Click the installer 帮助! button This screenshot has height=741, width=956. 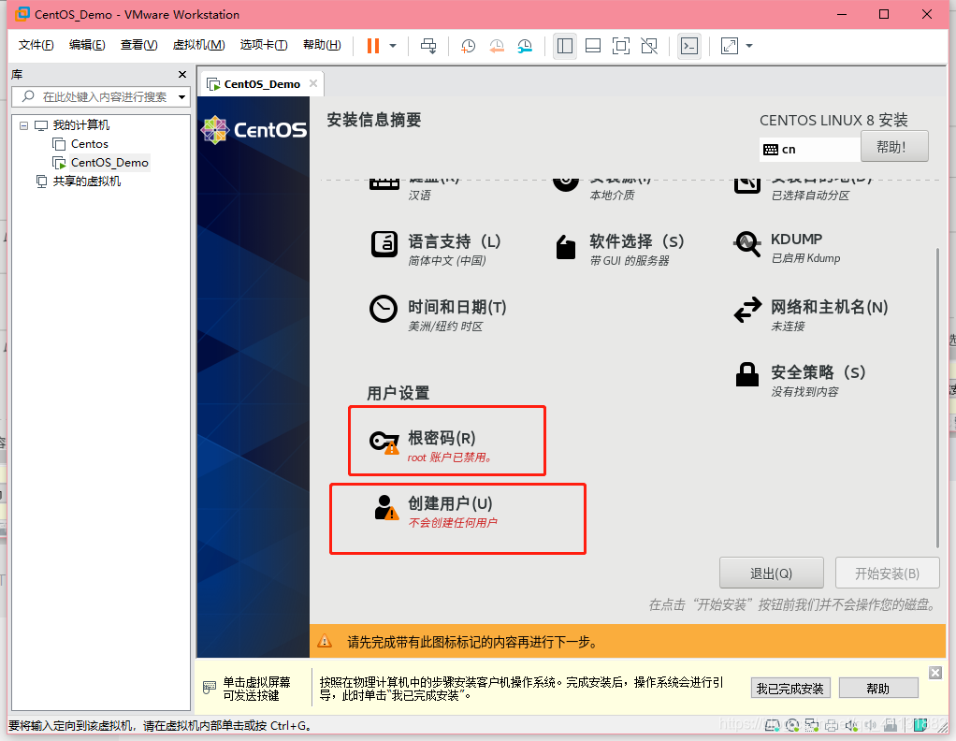pos(894,146)
